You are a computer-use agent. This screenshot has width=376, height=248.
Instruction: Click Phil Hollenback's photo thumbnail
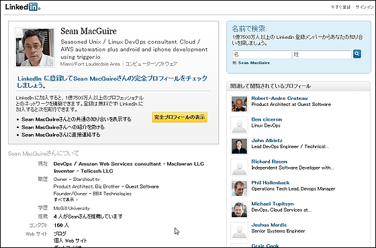coord(239,188)
